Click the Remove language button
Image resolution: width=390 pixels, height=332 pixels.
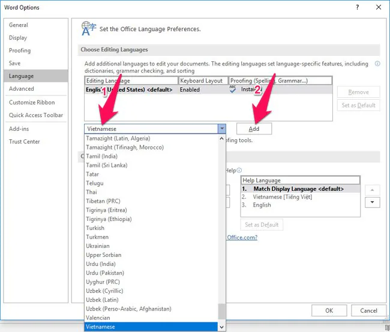coord(358,92)
